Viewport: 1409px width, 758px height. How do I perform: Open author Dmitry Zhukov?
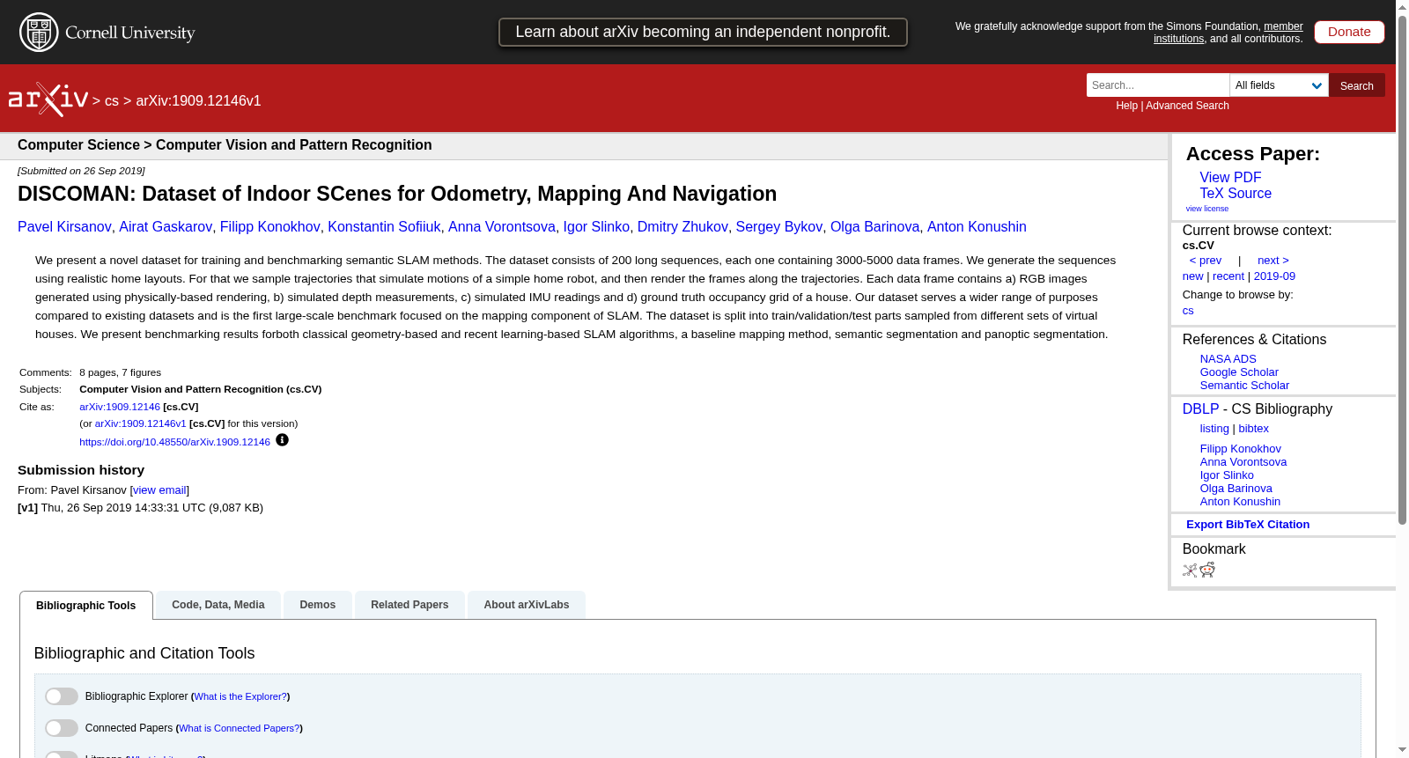[x=682, y=227]
